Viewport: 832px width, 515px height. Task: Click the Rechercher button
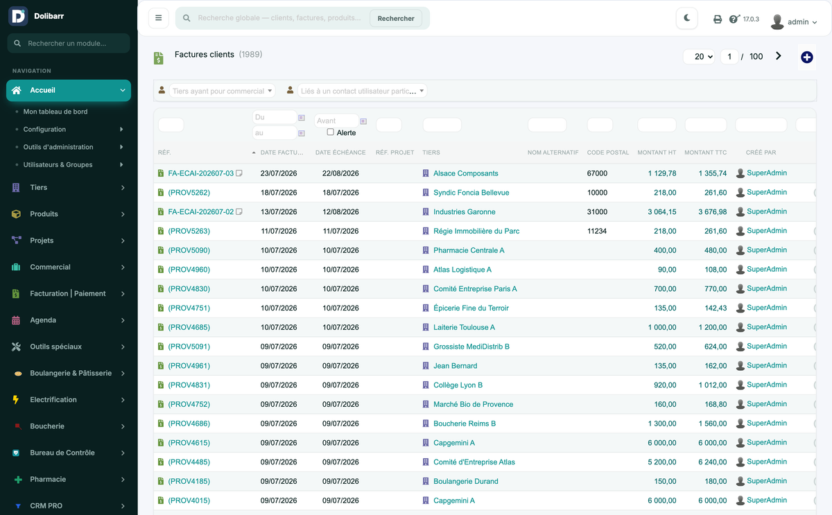(x=396, y=19)
